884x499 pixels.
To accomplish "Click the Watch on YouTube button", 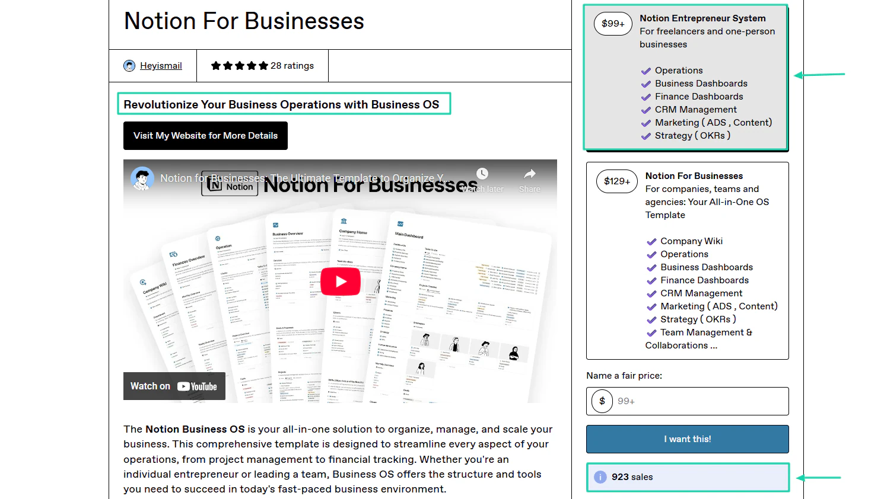I will click(x=174, y=386).
